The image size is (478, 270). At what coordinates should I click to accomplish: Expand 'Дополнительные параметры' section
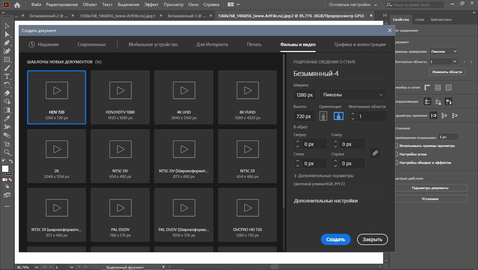[324, 176]
